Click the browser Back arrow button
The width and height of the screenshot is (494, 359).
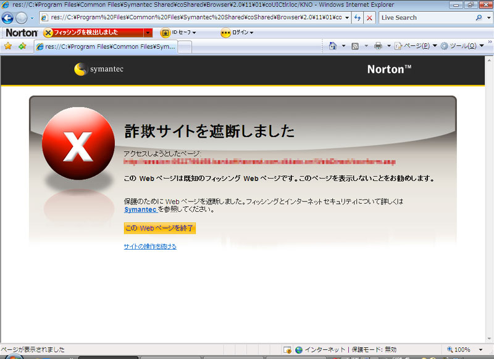click(7, 18)
